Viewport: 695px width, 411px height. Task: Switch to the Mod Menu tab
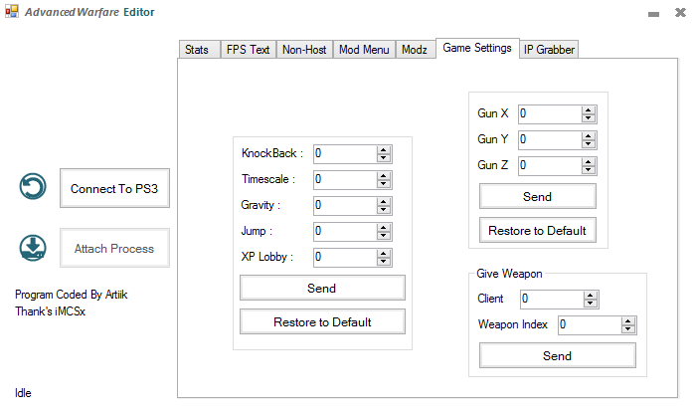[364, 50]
